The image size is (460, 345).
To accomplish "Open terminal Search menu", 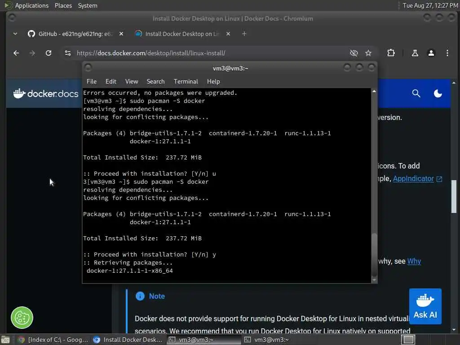I will pyautogui.click(x=155, y=82).
